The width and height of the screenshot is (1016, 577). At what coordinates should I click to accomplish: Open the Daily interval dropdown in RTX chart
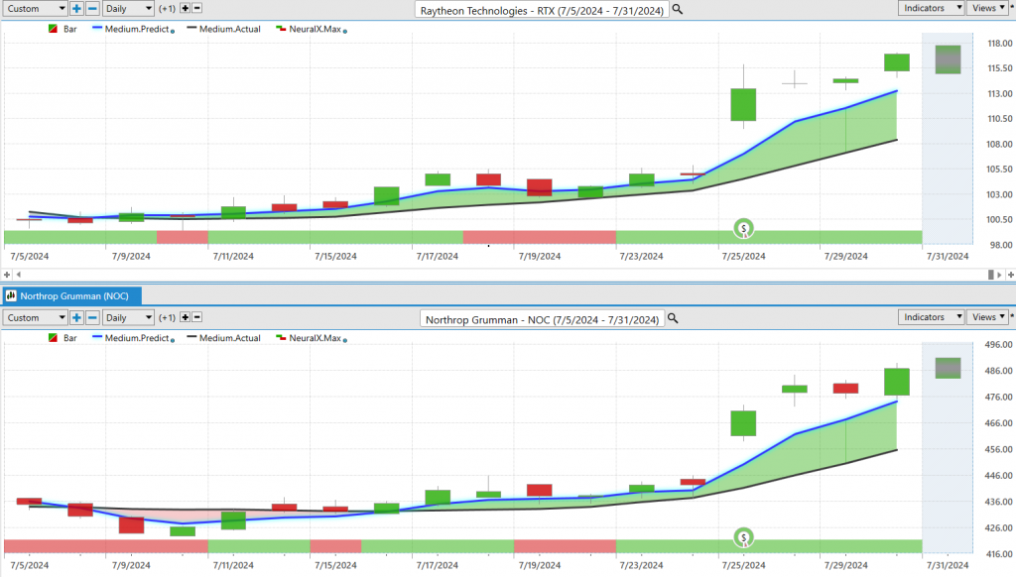(x=128, y=8)
